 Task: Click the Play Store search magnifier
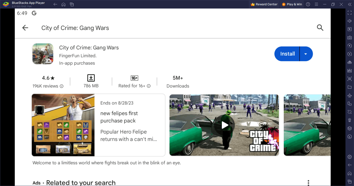tap(320, 28)
